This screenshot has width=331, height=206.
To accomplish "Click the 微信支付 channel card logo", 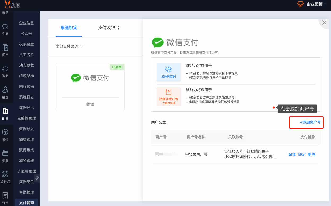I will pyautogui.click(x=90, y=78).
